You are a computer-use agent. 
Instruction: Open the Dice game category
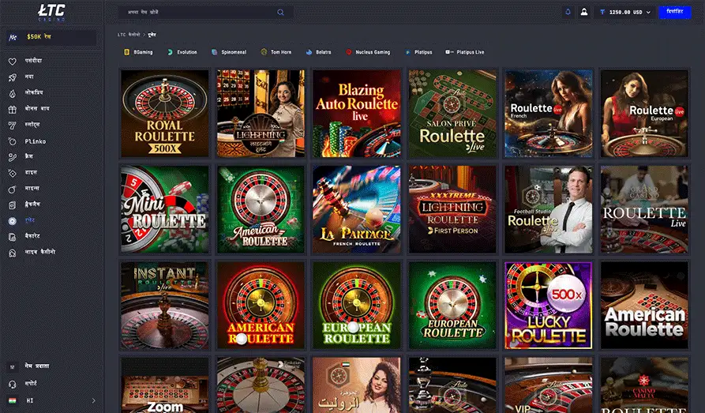pyautogui.click(x=24, y=172)
